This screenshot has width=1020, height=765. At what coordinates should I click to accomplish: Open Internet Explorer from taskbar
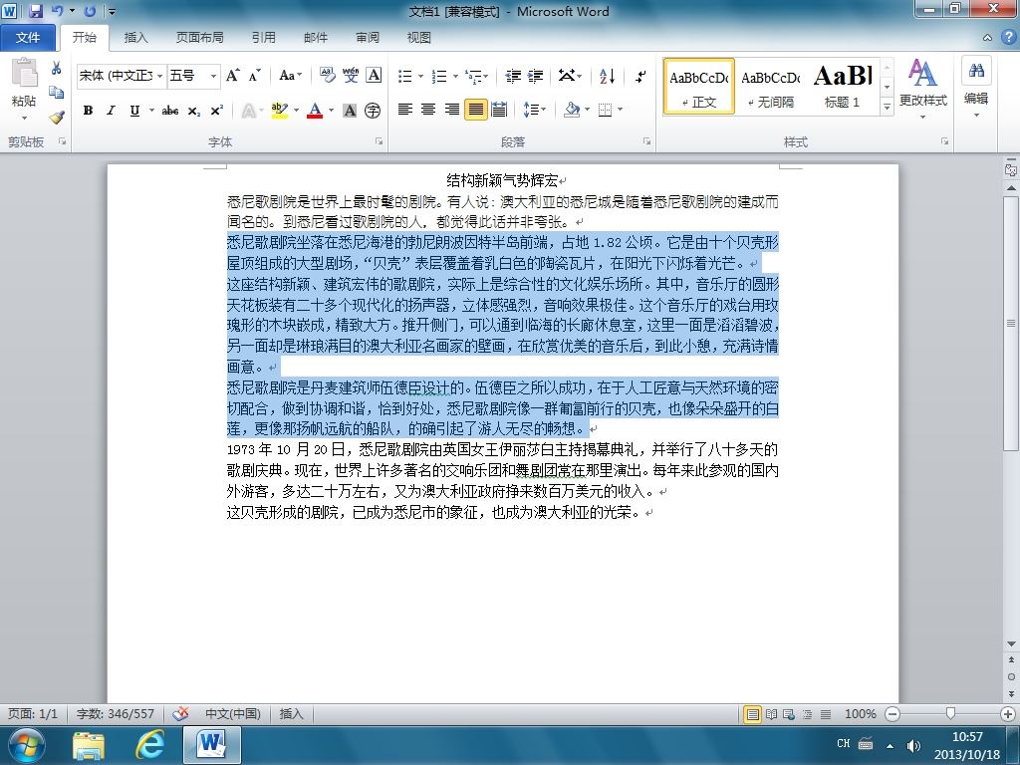[149, 745]
